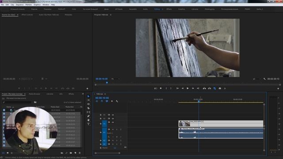283x159 pixels.
Task: Toggle insert sequences as nests option
Action: 97,101
